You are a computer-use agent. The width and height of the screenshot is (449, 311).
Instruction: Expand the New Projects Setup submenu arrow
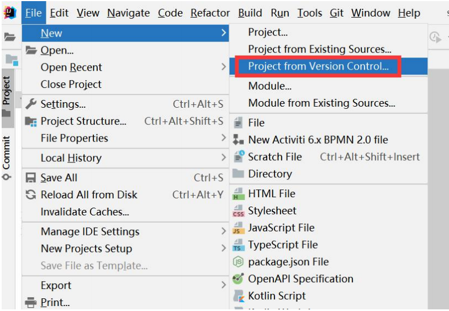click(x=224, y=248)
